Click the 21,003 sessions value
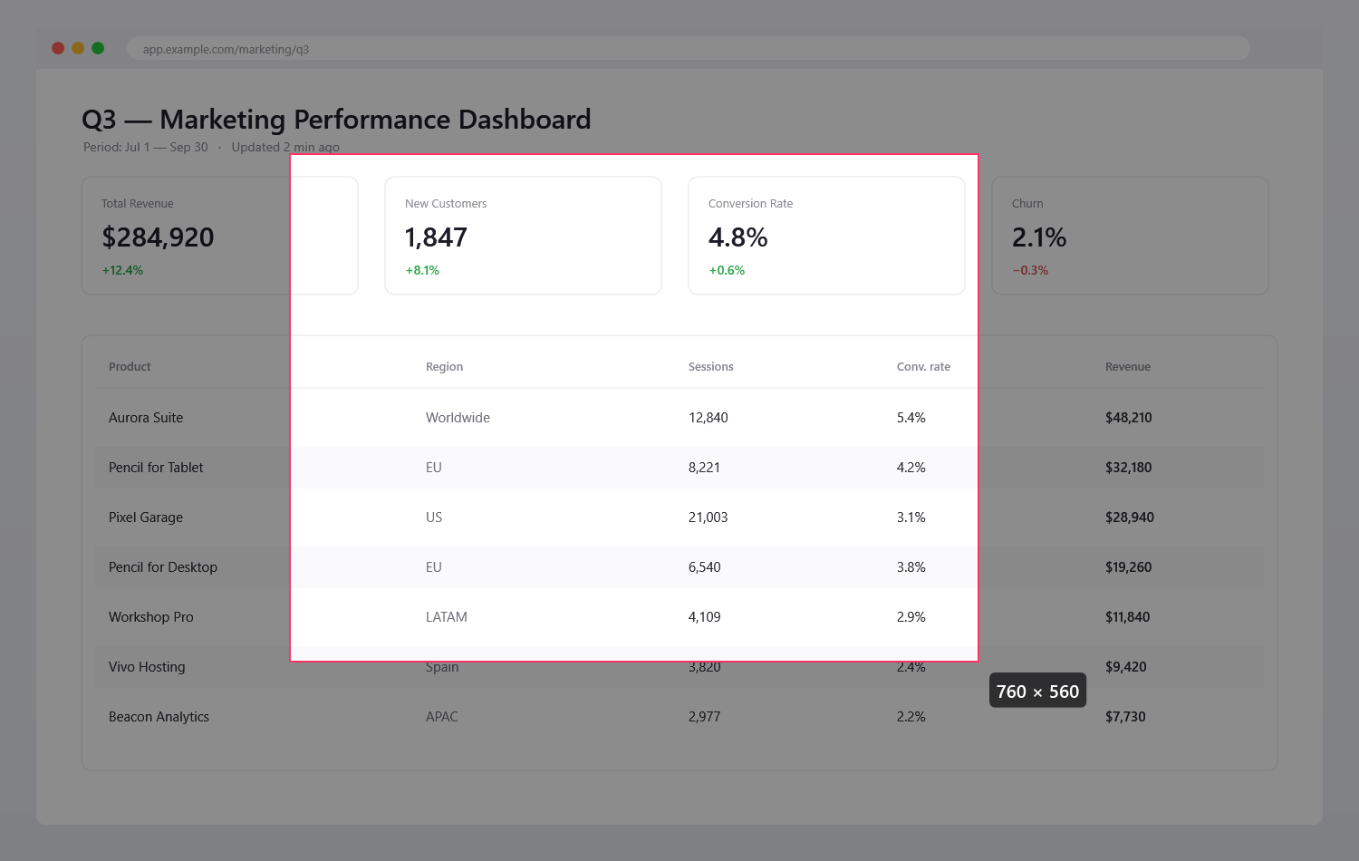1359x861 pixels. [x=708, y=518]
